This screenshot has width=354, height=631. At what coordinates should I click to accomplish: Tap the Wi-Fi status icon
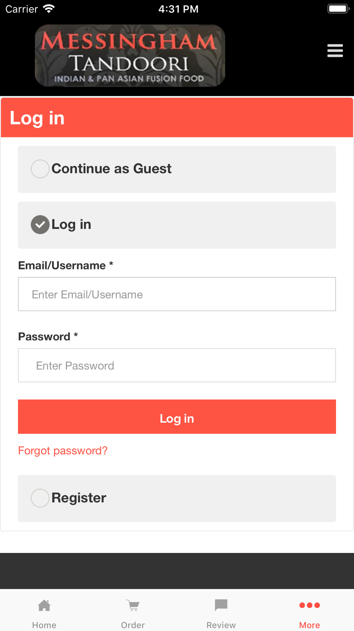tap(49, 9)
